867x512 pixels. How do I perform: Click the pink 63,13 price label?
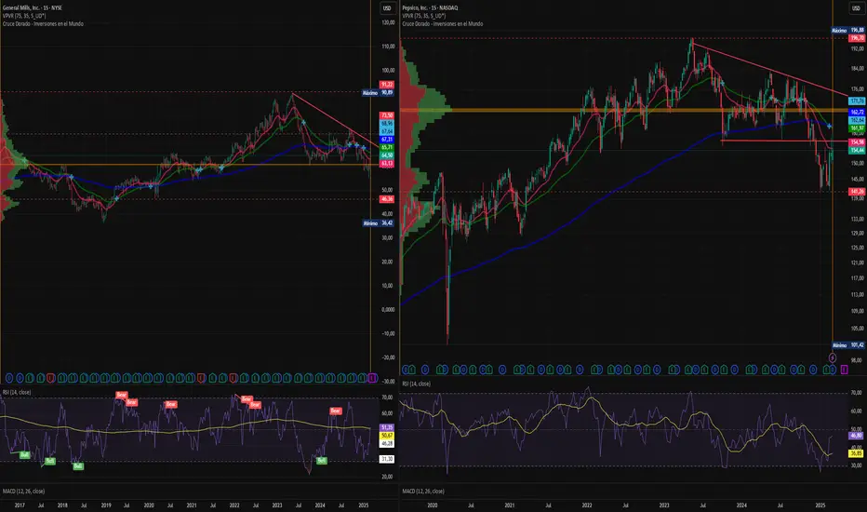point(386,163)
